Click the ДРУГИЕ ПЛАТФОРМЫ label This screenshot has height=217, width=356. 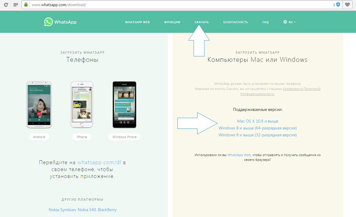[82, 200]
